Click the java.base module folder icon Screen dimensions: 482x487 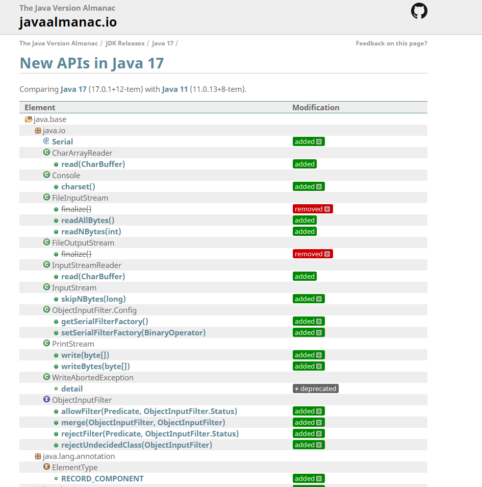29,119
